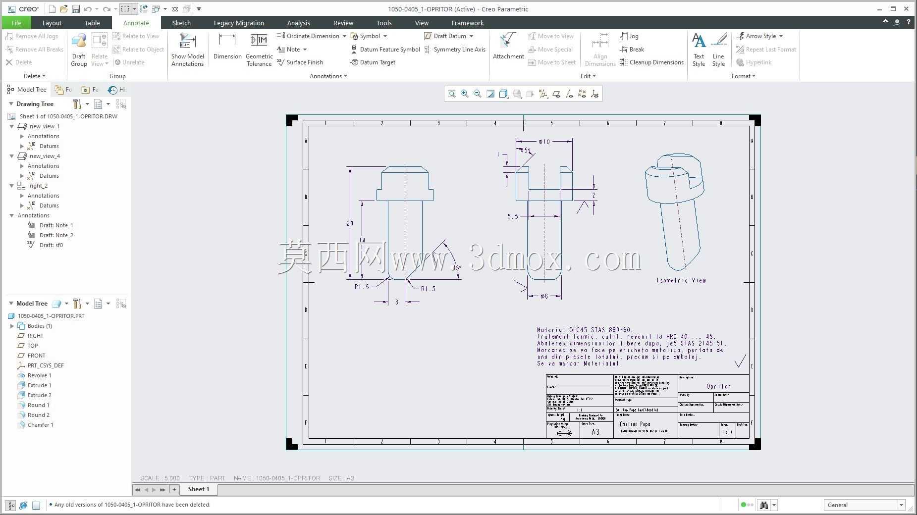Click the add new sheet plus button
Image resolution: width=917 pixels, height=515 pixels.
174,489
